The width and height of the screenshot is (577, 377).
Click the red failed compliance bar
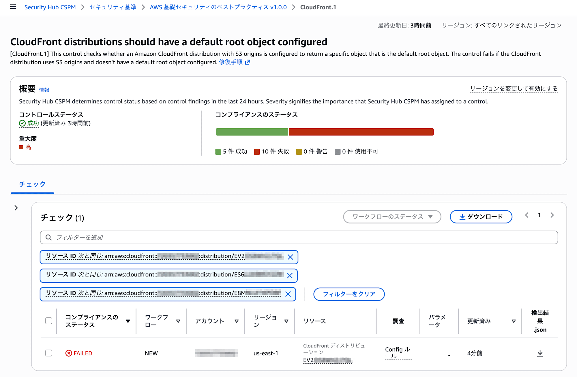tap(361, 132)
